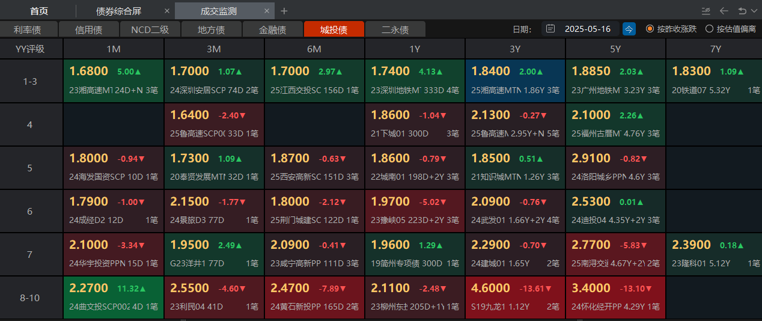762x321 pixels.
Task: Open cell 24海发国资SCP 1.8000
Action: [x=114, y=168]
